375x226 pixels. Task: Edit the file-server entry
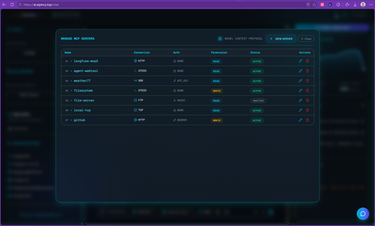(300, 101)
